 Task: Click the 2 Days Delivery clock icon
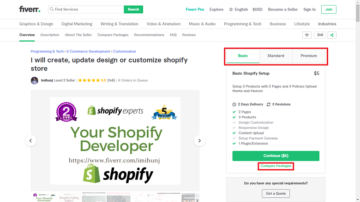(x=234, y=104)
